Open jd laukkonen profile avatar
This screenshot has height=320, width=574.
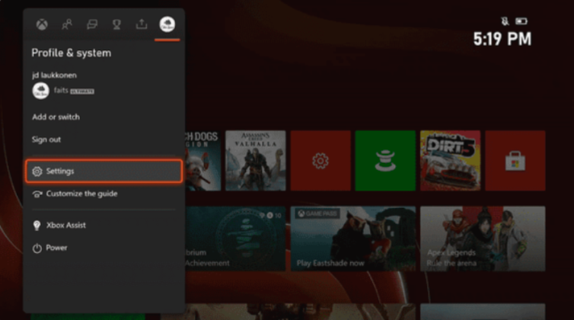point(40,91)
